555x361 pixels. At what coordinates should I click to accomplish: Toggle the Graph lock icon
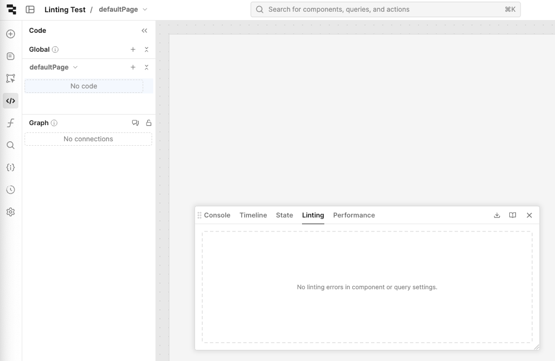point(149,123)
